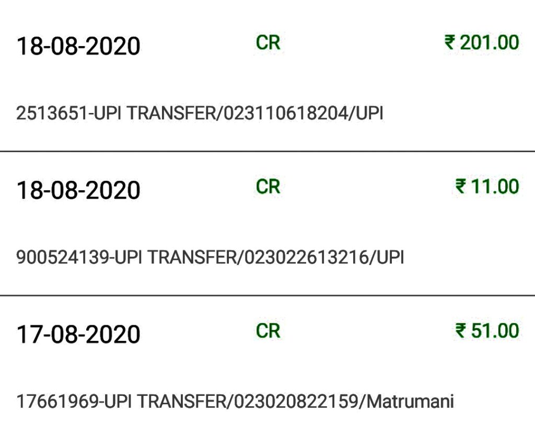Click the rupee symbol beside 11.00

pos(461,187)
